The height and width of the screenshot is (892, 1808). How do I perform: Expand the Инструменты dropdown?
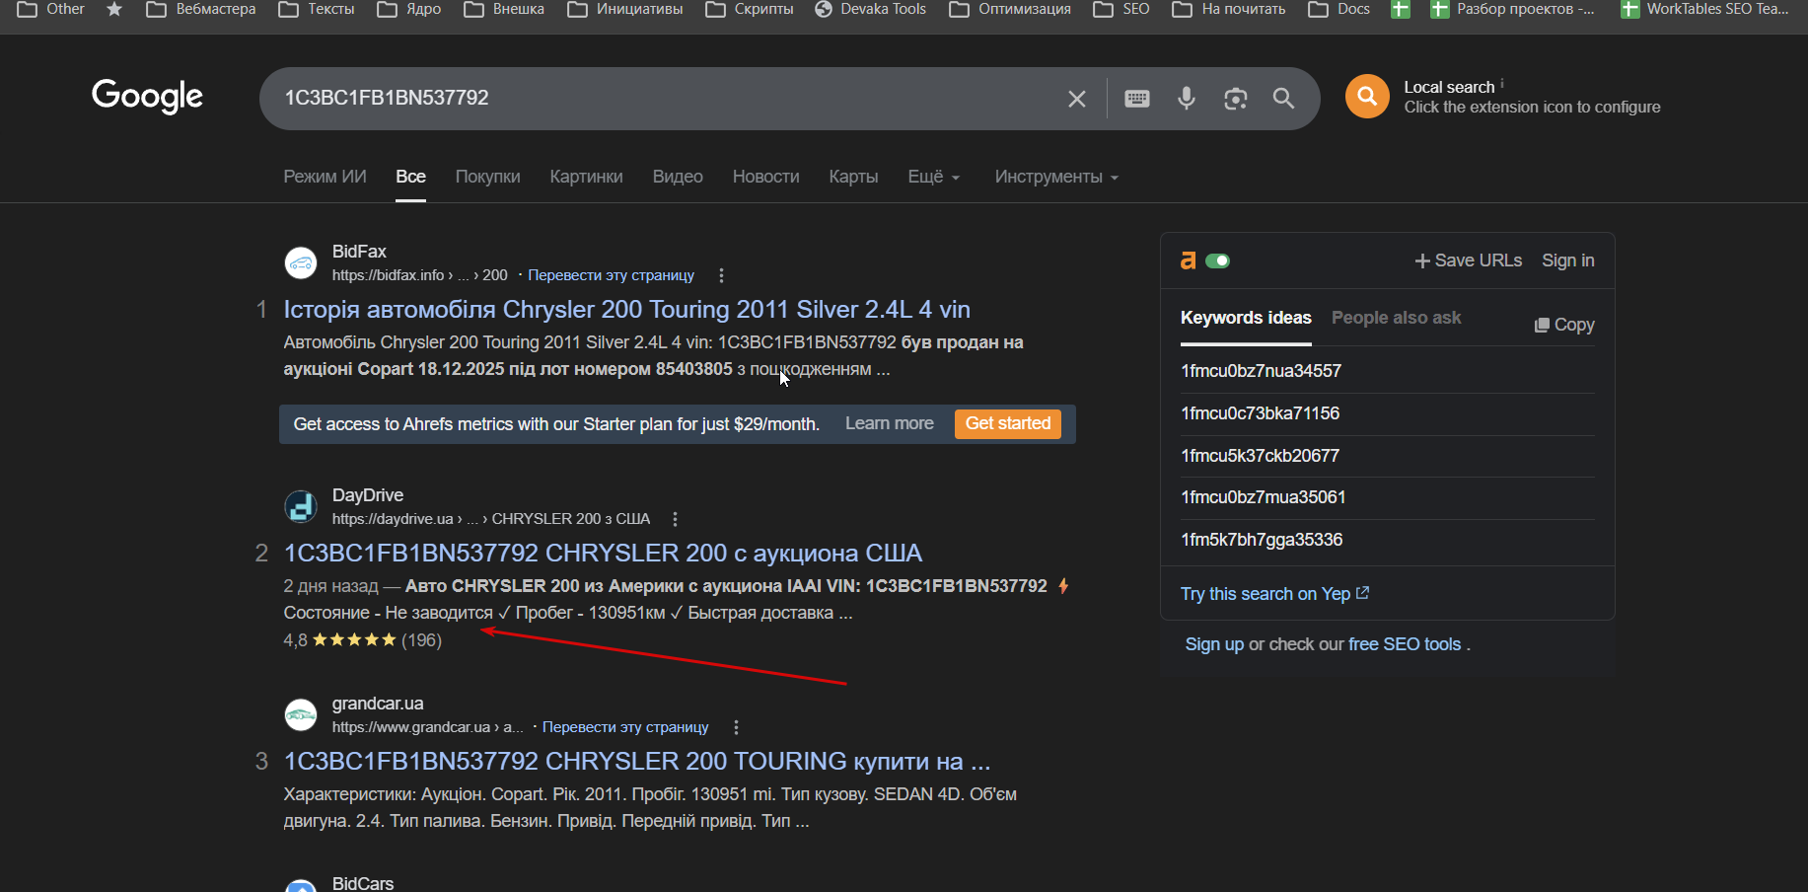coord(1056,177)
